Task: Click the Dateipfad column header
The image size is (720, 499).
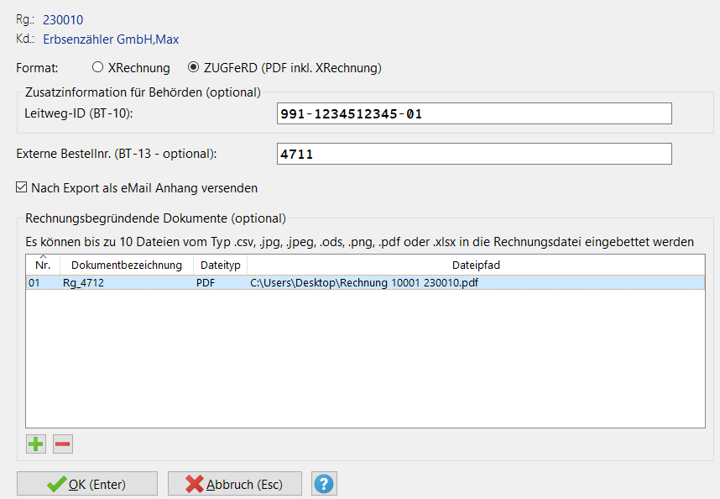Action: [x=476, y=265]
